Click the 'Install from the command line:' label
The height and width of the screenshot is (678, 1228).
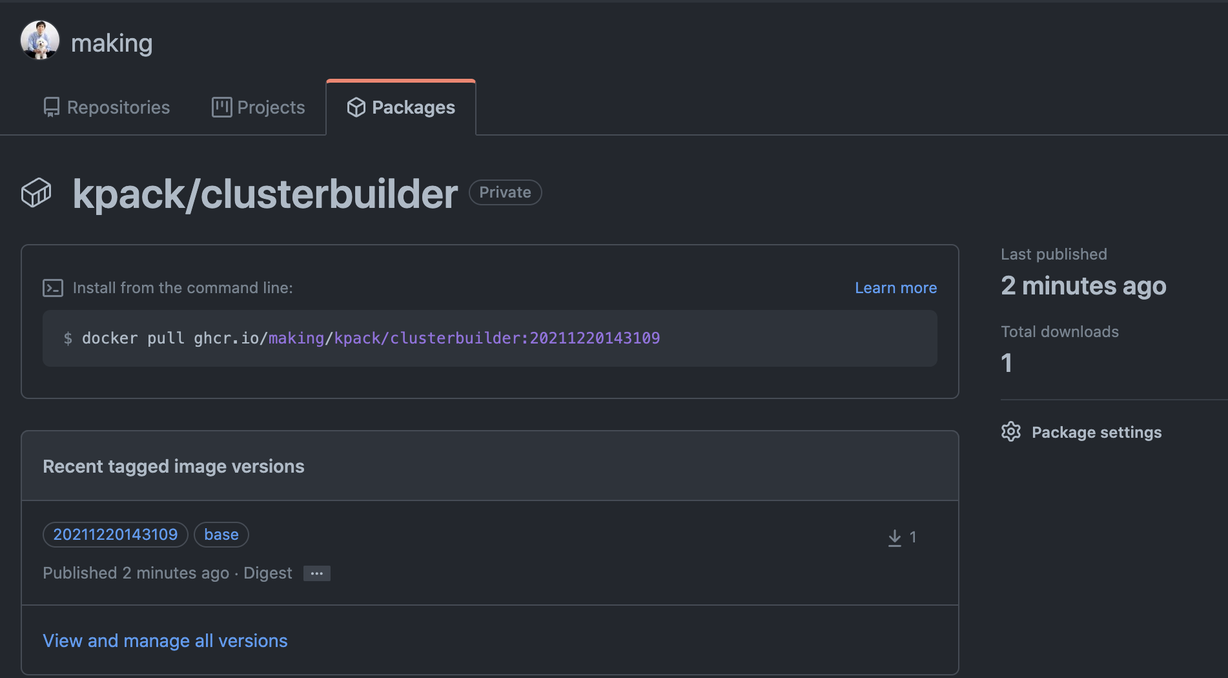(183, 288)
